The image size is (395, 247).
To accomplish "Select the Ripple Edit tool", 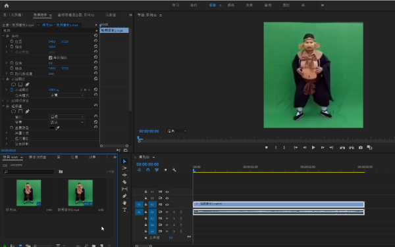I will point(124,175).
